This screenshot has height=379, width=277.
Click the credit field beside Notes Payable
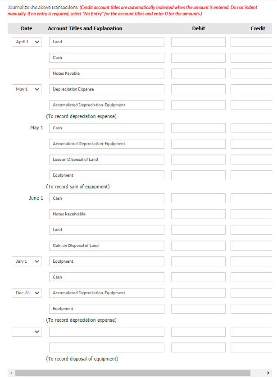click(251, 73)
